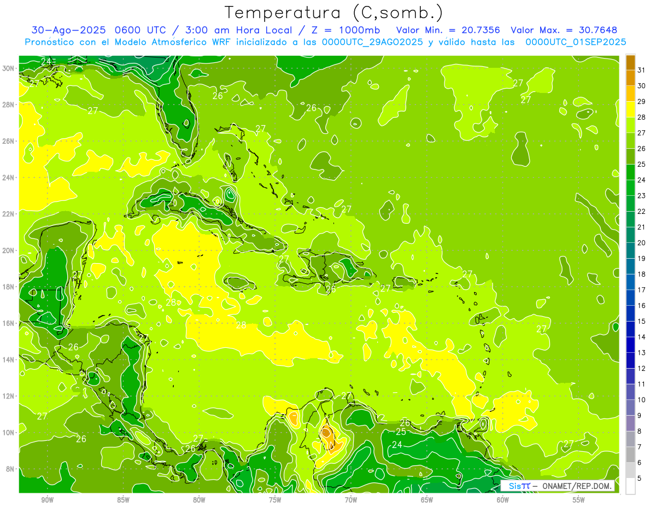Click the '31' label on the color scale
Viewport: 656px width, 507px height.
[641, 71]
